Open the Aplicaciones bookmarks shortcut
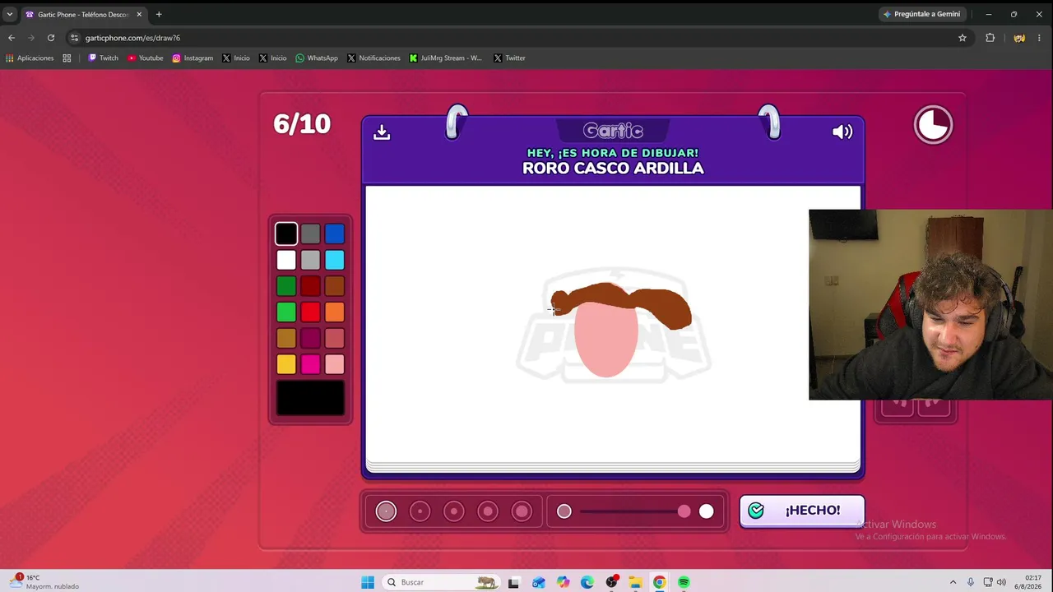1053x592 pixels. (x=30, y=58)
